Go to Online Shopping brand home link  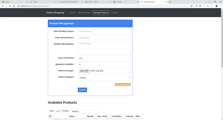click(55, 13)
